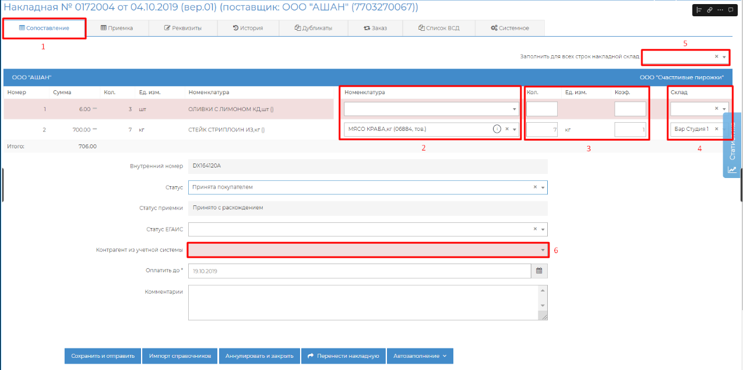Click the Сохранить и отправить button
Image resolution: width=743 pixels, height=370 pixels.
click(103, 356)
